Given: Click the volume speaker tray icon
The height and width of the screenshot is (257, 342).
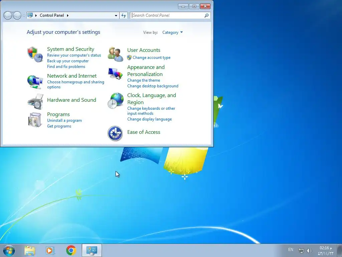Looking at the screenshot, I should click(309, 250).
